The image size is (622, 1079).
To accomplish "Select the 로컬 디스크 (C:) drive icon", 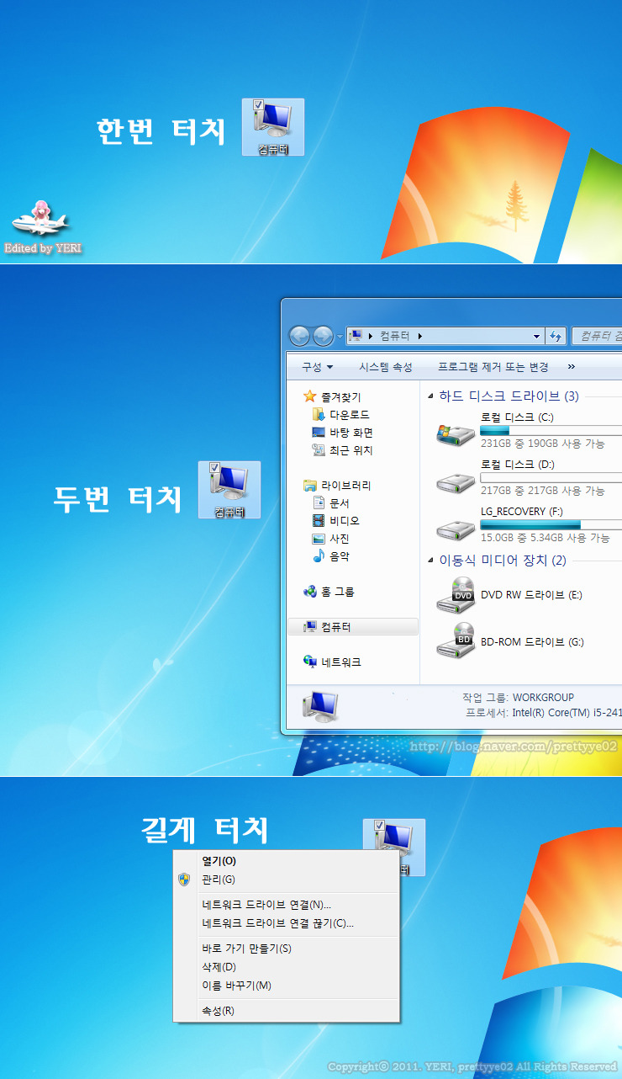I will (456, 434).
